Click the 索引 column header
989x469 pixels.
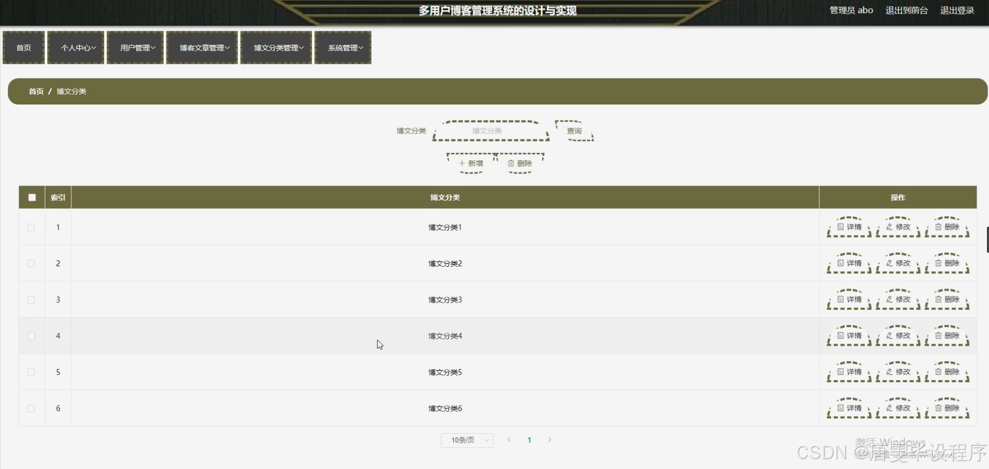click(x=58, y=198)
